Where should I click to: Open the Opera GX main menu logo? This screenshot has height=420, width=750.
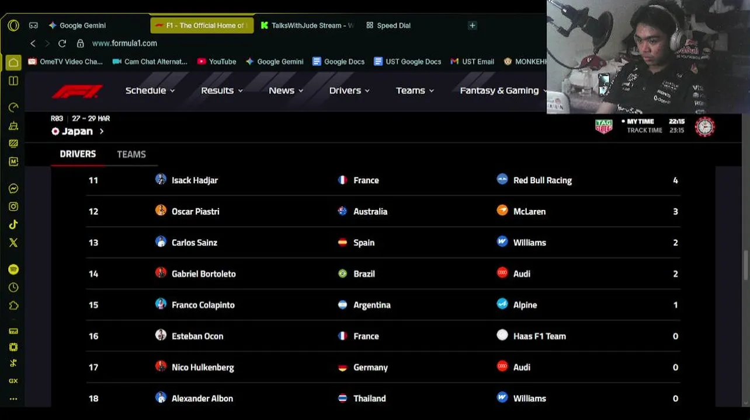click(13, 26)
